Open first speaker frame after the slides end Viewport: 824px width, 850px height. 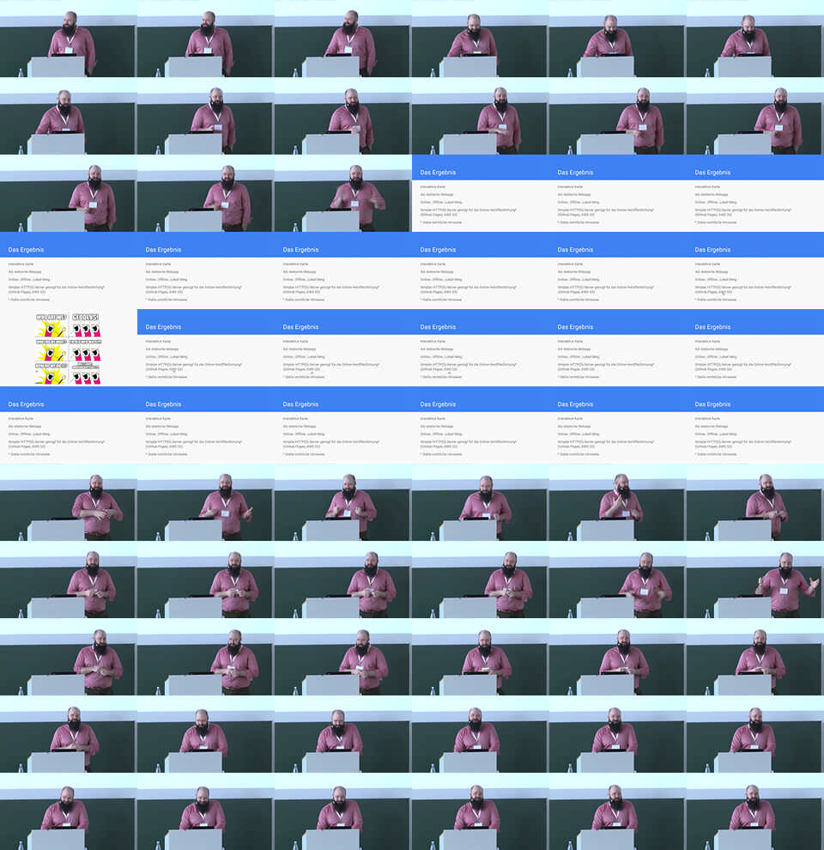tap(69, 502)
